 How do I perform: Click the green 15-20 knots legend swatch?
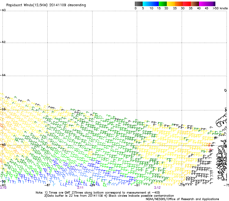click(x=163, y=4)
